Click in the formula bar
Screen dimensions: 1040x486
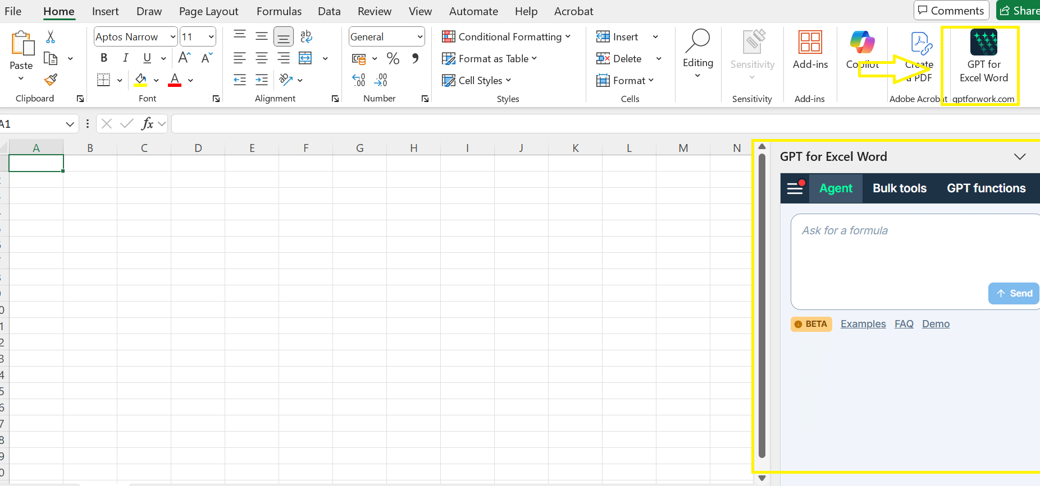(x=605, y=124)
